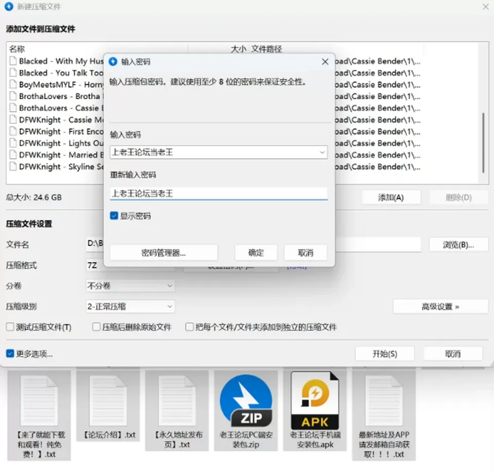Click 取消 next to the 开始(S) button

pyautogui.click(x=453, y=354)
